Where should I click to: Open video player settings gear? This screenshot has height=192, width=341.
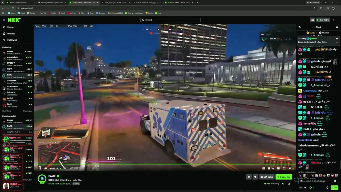click(290, 168)
